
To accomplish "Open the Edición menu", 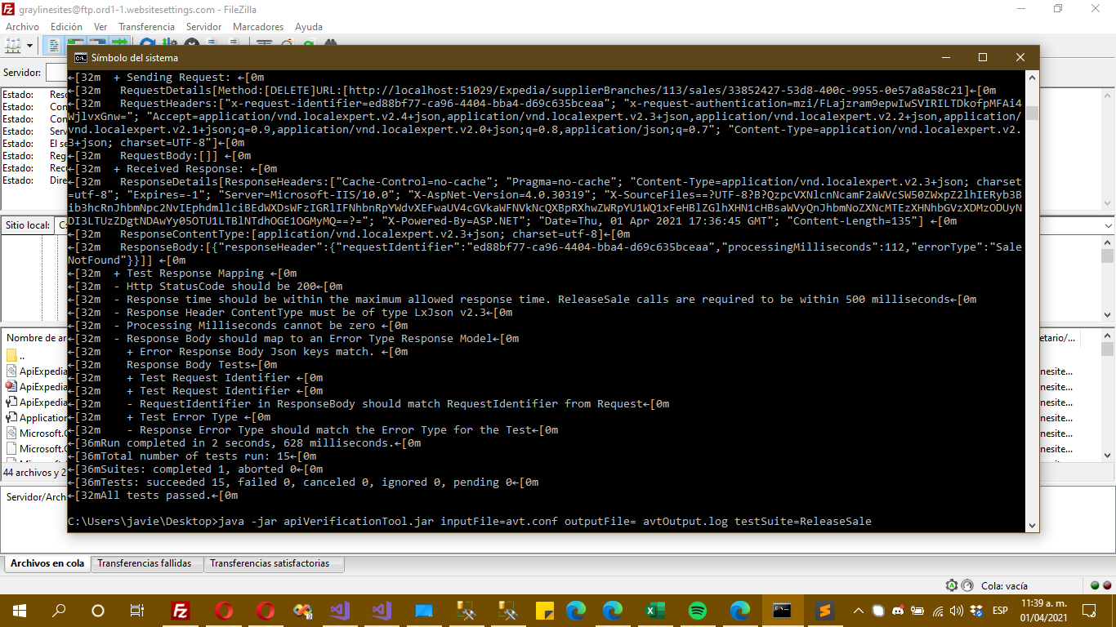I will [66, 27].
